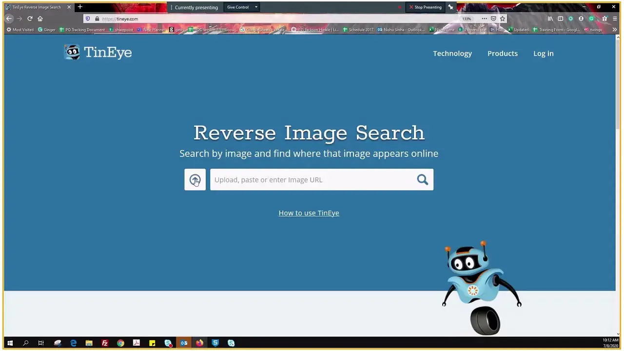Screen dimensions: 624x351
Task: Open the Most Visited bookmarks folder
Action: 20,30
